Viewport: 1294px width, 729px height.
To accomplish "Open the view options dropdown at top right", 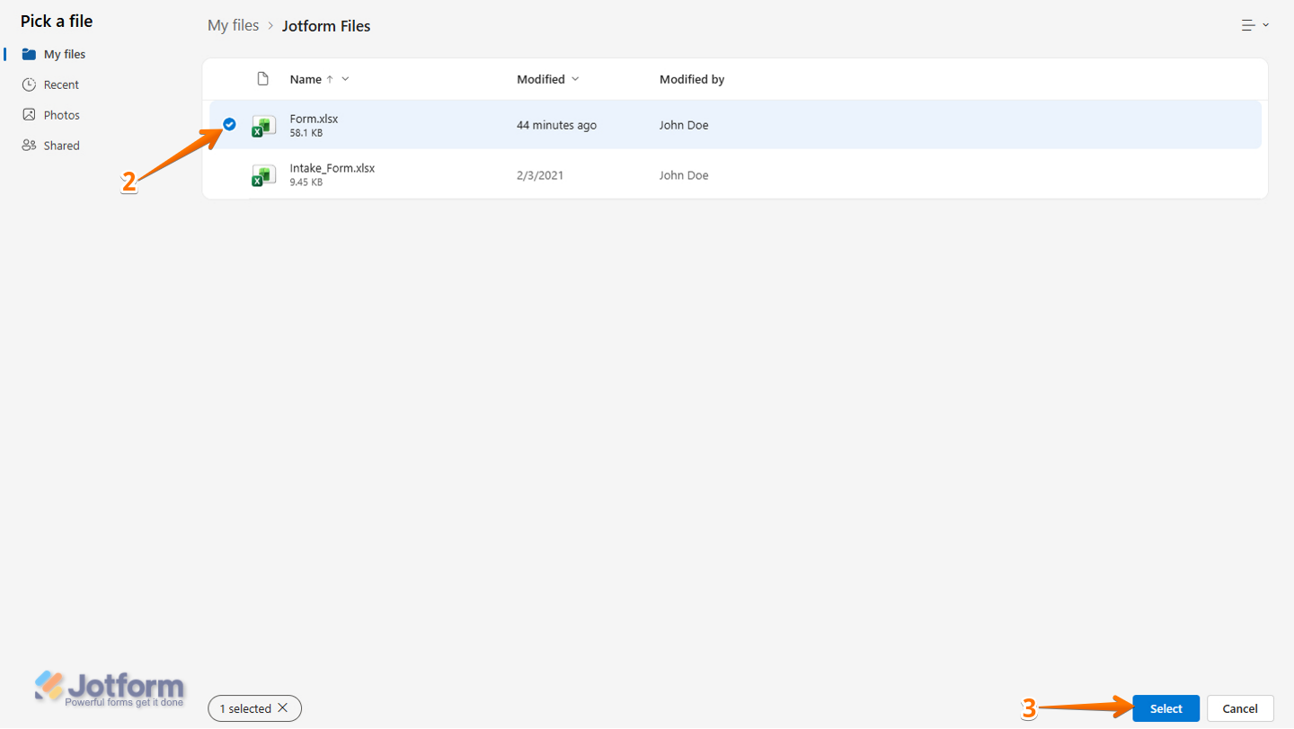I will tap(1254, 25).
